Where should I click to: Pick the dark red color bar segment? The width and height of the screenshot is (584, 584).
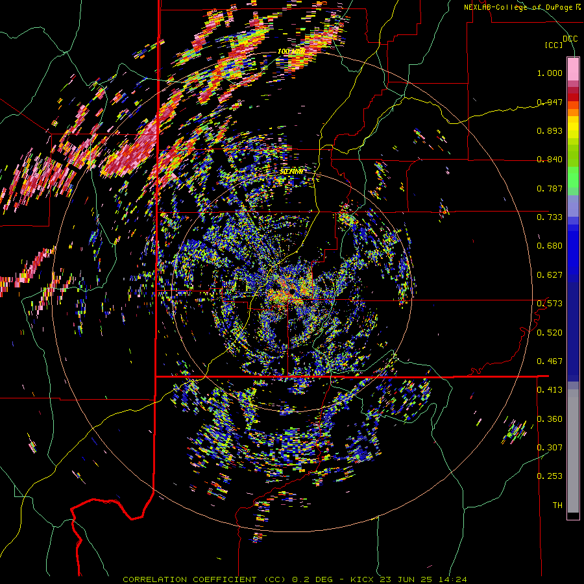573,97
